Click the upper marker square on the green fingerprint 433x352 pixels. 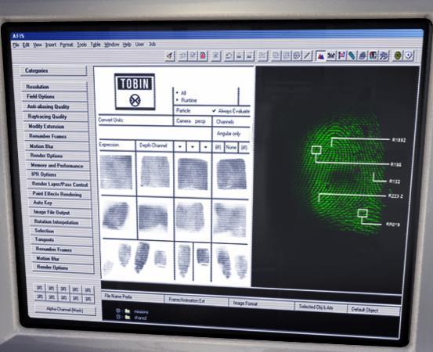pos(316,149)
